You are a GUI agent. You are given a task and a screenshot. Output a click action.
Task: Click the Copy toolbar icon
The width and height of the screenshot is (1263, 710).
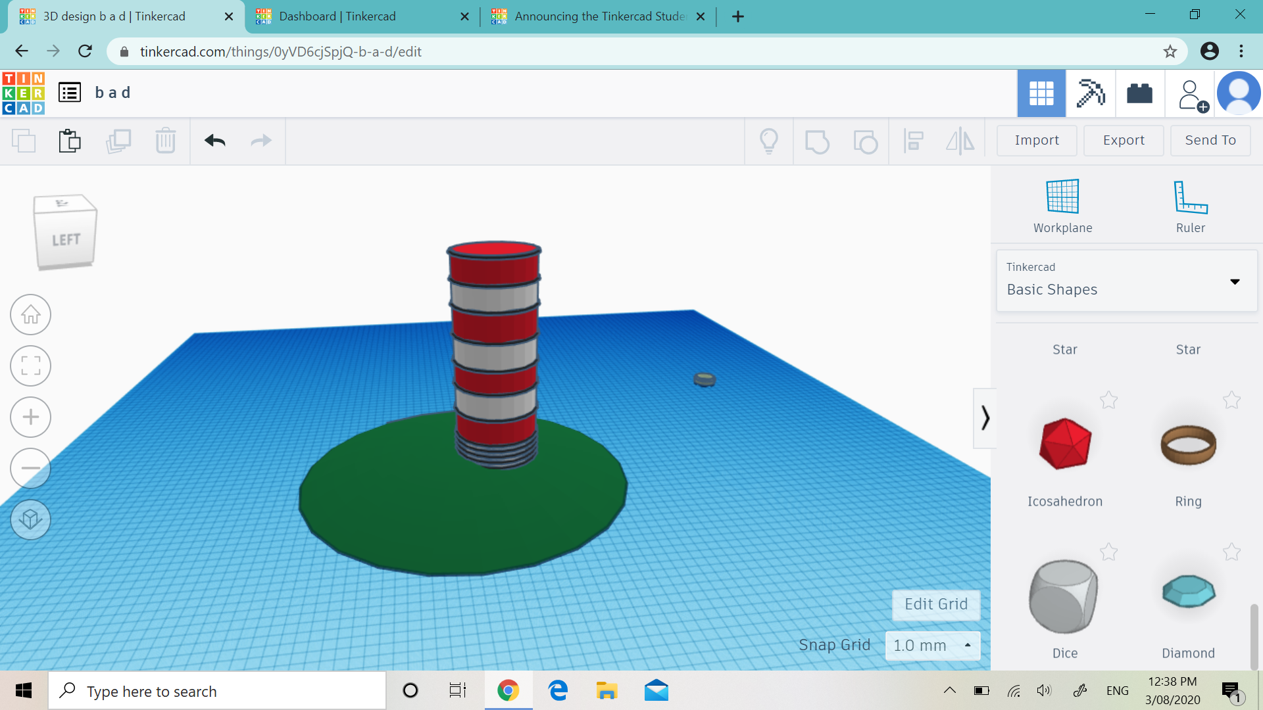click(24, 141)
